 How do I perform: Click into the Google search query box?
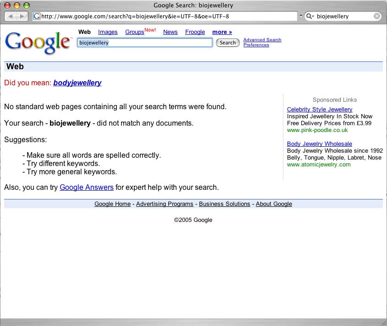(144, 43)
